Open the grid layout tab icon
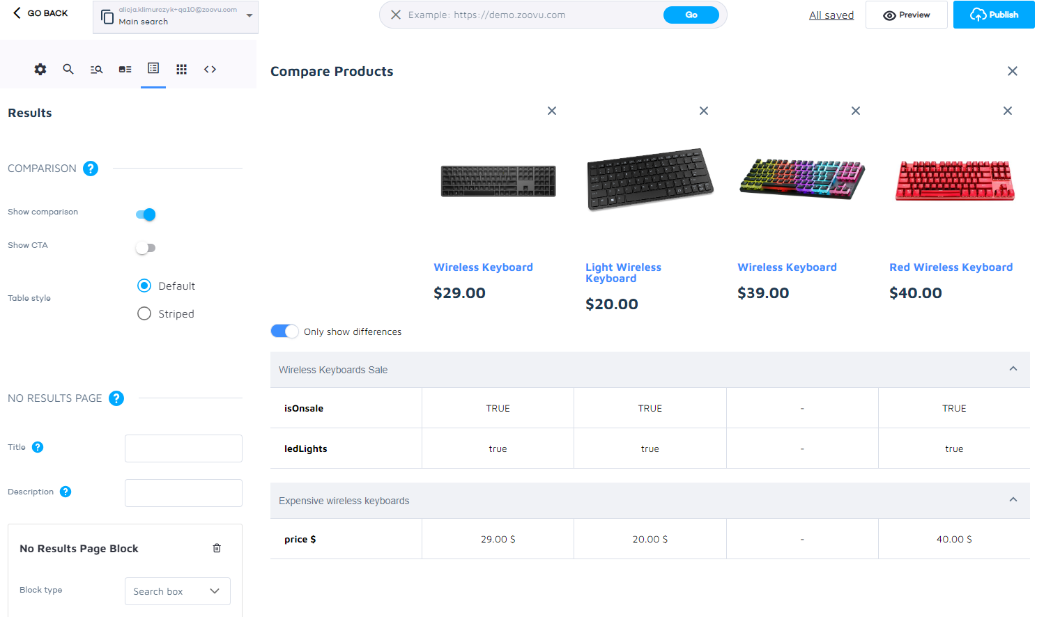 click(182, 69)
